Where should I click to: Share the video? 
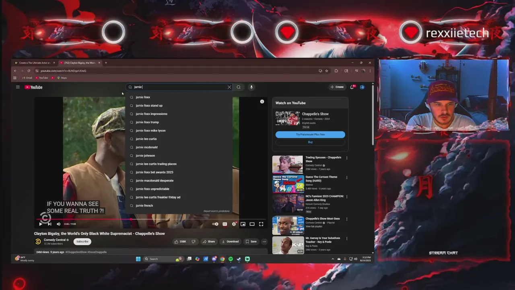click(x=209, y=242)
